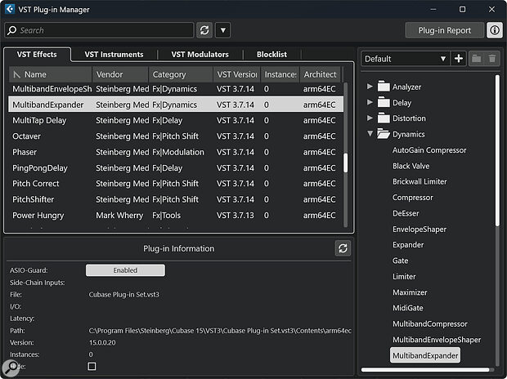
Task: Select Maximizer in the collection tree
Action: (x=410, y=292)
